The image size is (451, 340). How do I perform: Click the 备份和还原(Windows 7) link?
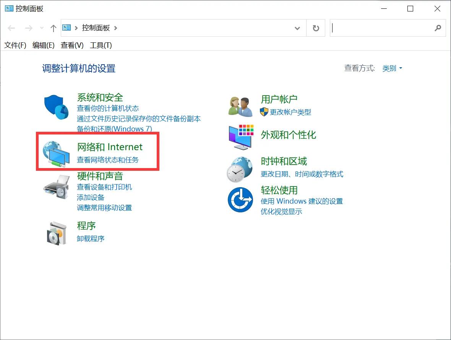115,129
